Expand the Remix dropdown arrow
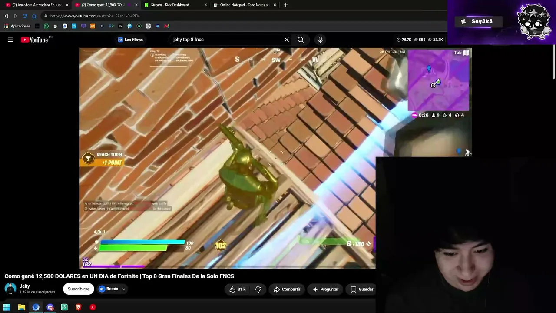556x313 pixels. [x=124, y=289]
